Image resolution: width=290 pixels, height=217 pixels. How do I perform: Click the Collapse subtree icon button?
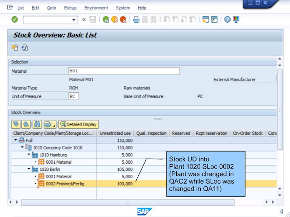tap(26, 124)
